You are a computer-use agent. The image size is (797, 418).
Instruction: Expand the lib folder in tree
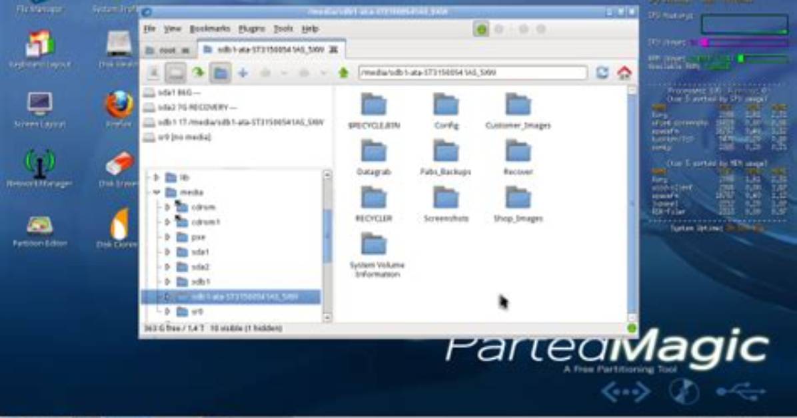(157, 177)
